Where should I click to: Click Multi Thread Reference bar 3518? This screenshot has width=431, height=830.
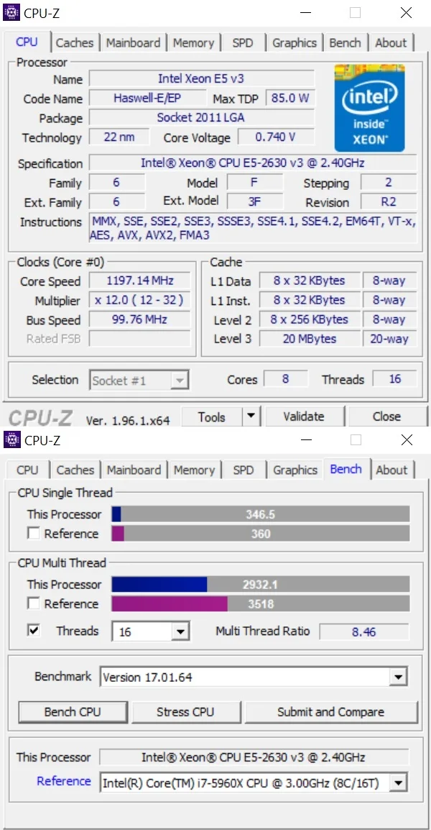coord(261,604)
